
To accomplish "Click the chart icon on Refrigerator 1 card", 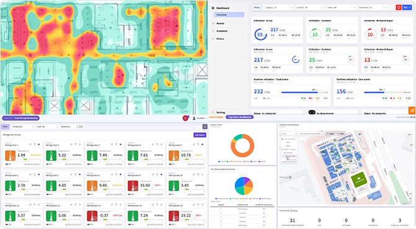I will point(30,145).
